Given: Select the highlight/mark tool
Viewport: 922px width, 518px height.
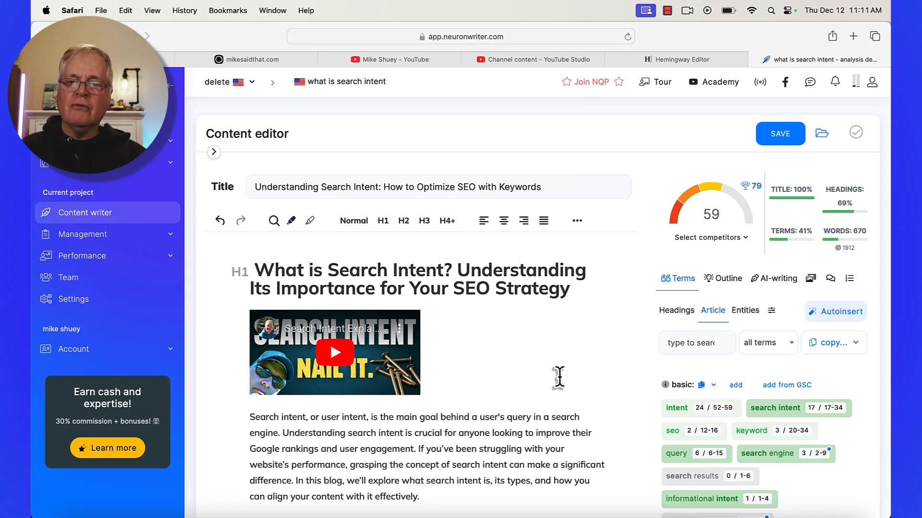Looking at the screenshot, I should (x=291, y=220).
